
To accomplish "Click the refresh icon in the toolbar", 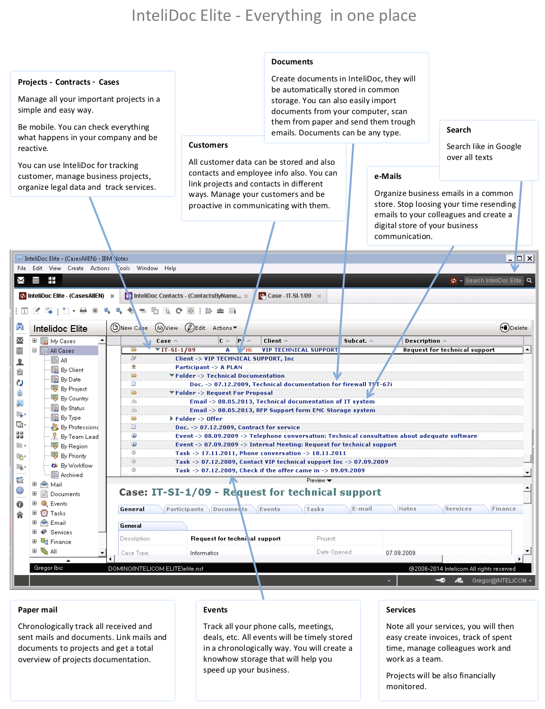I will tap(179, 311).
